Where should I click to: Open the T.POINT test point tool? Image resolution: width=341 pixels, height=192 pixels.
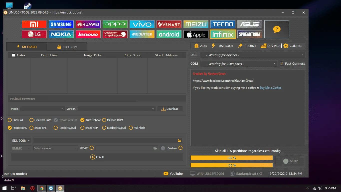tap(247, 46)
